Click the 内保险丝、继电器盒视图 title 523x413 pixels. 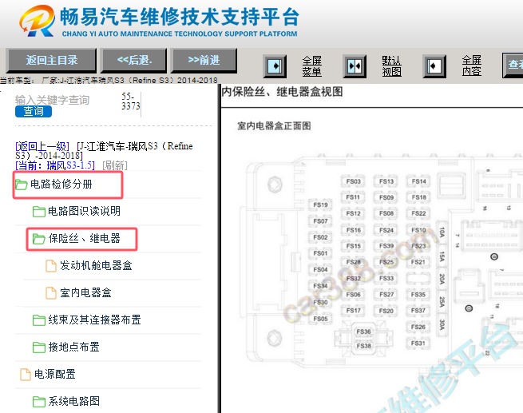[282, 92]
